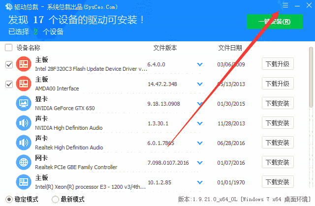This screenshot has width=315, height=206.
Task: Select the Realtek PCIe GBE Family Controller text
Action: tap(76, 167)
